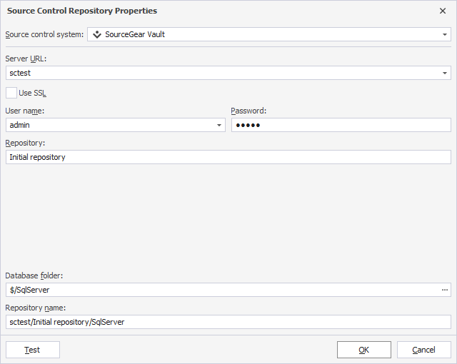Click the Source control system label
This screenshot has width=457, height=364.
(x=44, y=34)
